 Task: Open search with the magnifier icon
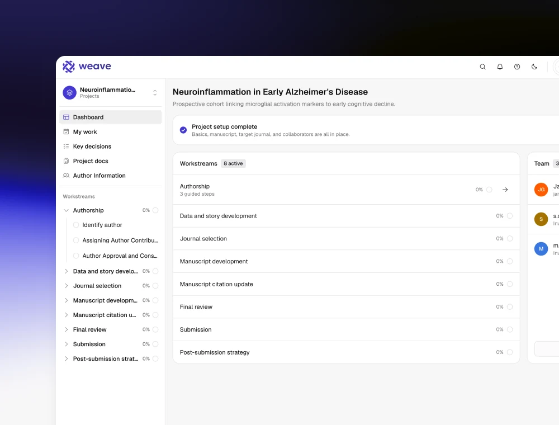click(483, 67)
